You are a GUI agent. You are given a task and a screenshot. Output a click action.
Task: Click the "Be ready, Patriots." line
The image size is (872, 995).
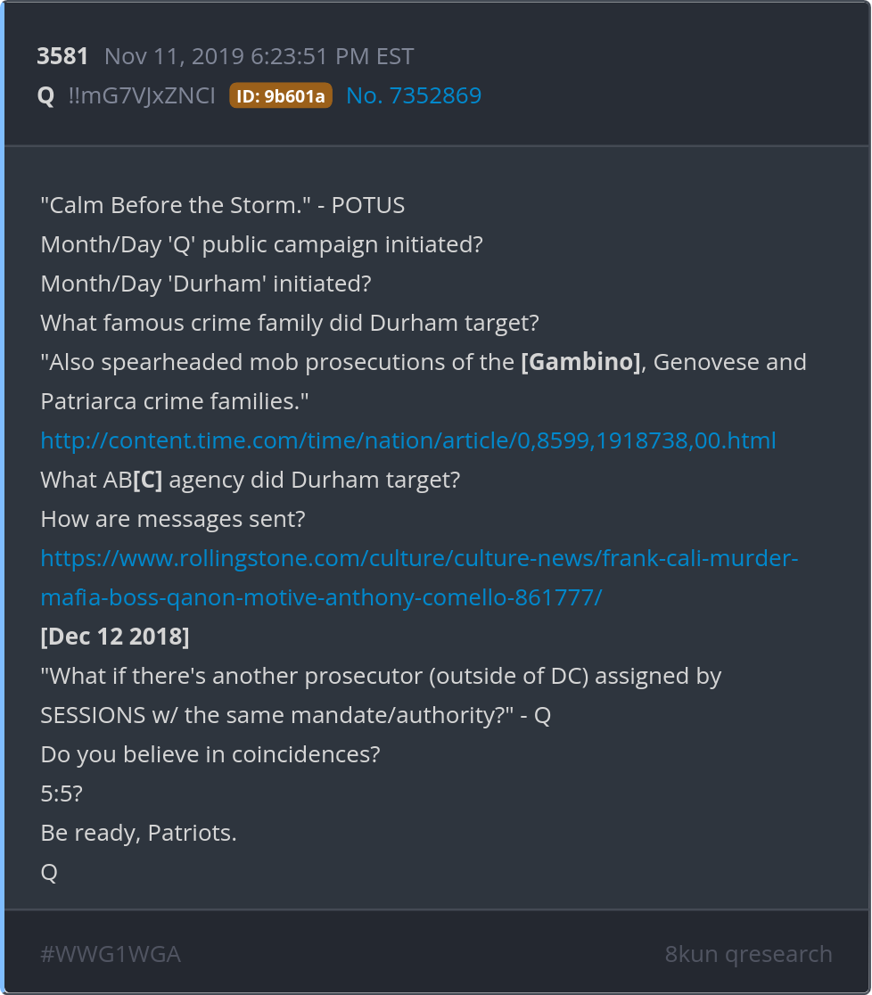pos(138,833)
